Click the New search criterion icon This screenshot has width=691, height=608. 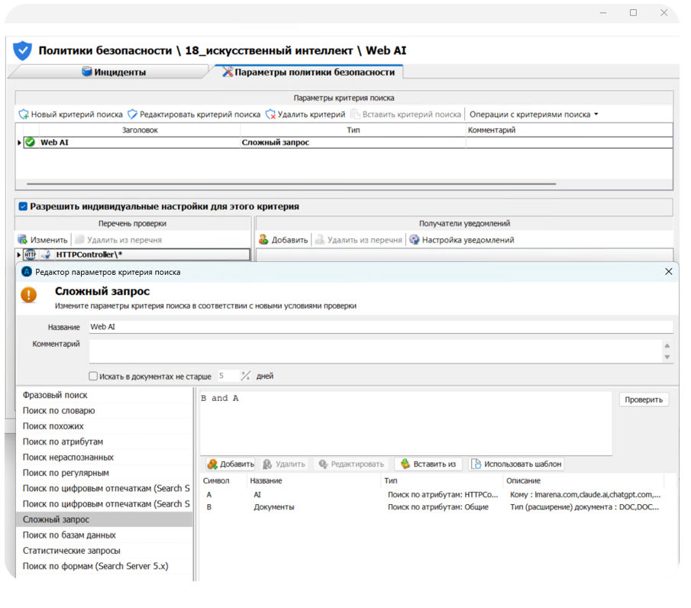point(24,115)
